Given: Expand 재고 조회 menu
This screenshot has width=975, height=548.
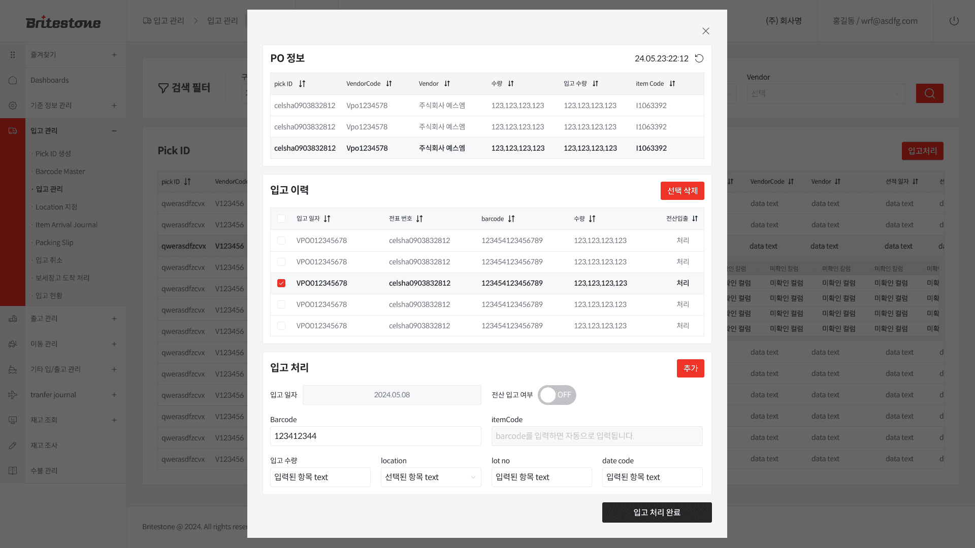Looking at the screenshot, I should (114, 420).
